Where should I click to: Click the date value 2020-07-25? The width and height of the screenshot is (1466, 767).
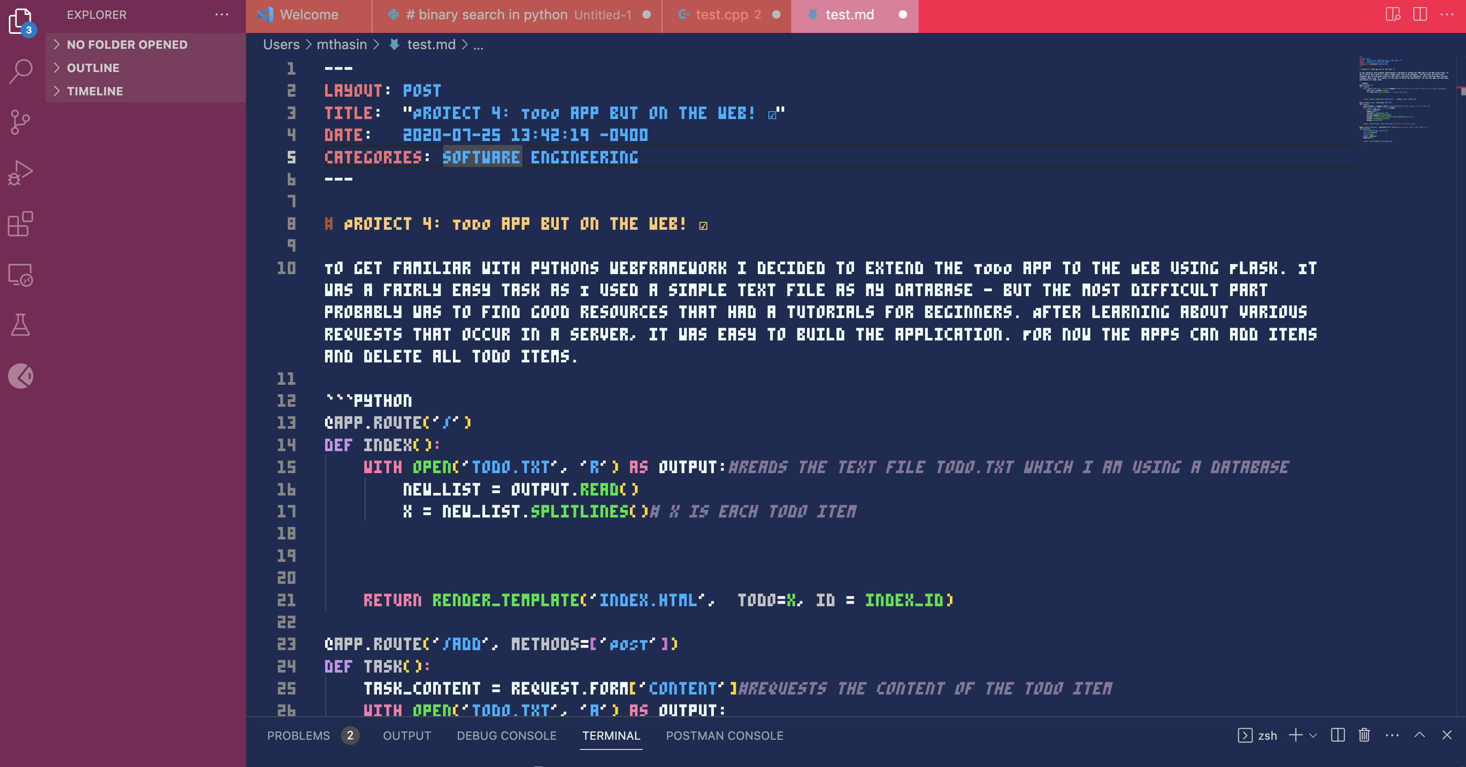click(452, 135)
